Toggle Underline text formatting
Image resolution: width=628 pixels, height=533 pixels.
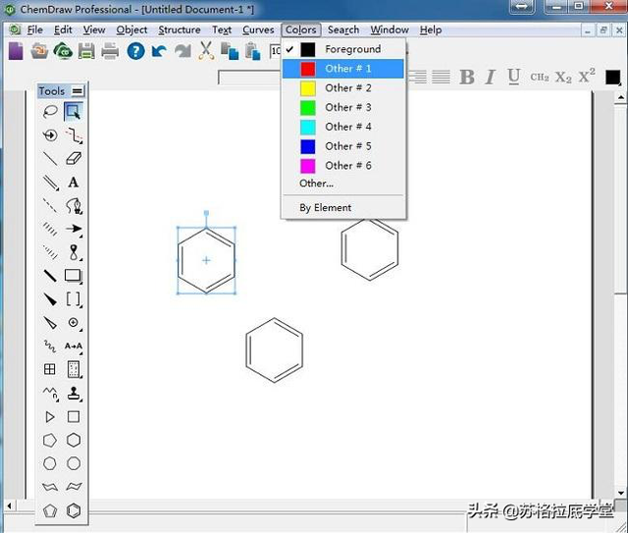pyautogui.click(x=514, y=77)
